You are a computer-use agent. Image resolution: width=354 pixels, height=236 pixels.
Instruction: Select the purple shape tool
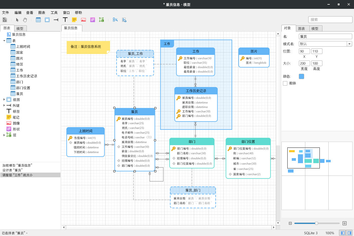pyautogui.click(x=92, y=20)
